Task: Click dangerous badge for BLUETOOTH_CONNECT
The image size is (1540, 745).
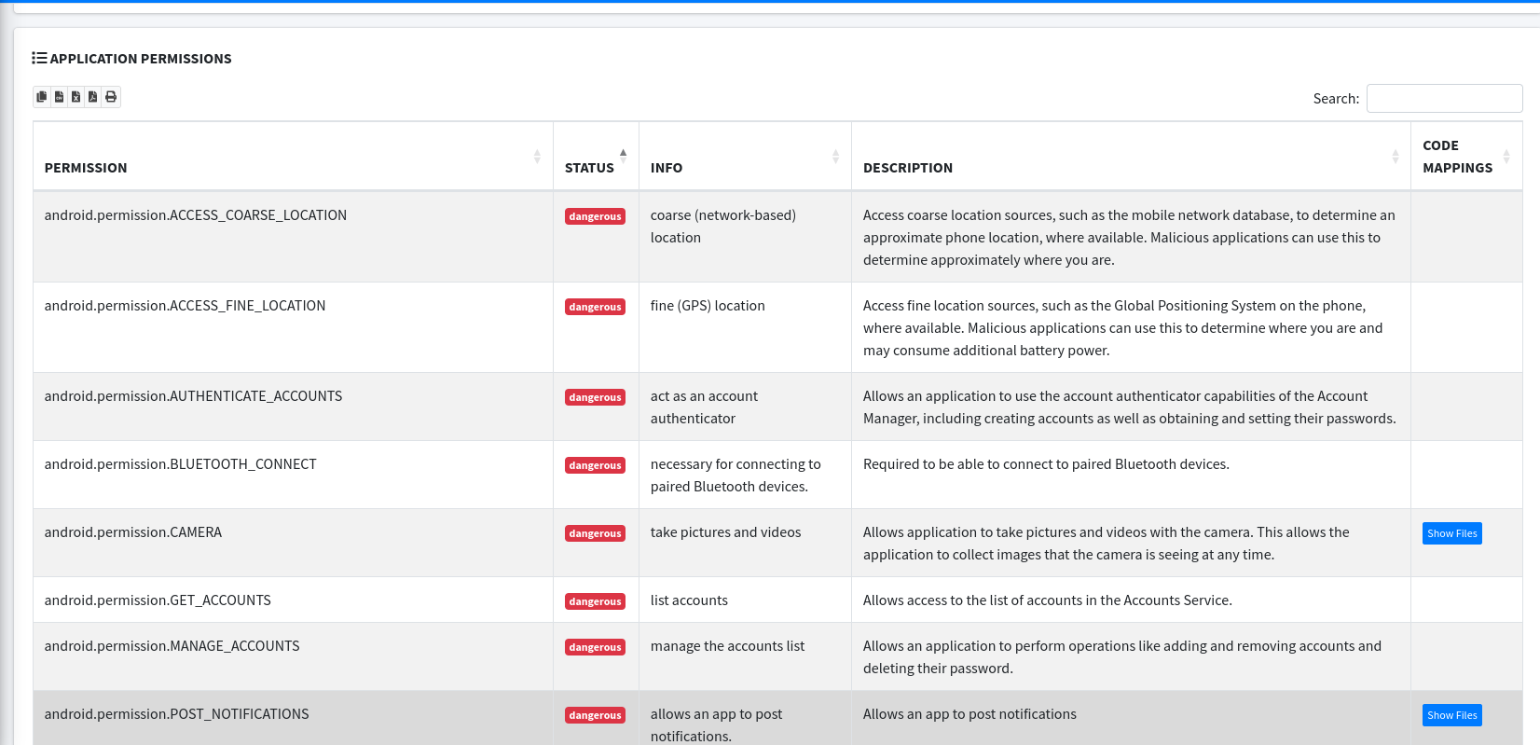Action: pyautogui.click(x=595, y=465)
